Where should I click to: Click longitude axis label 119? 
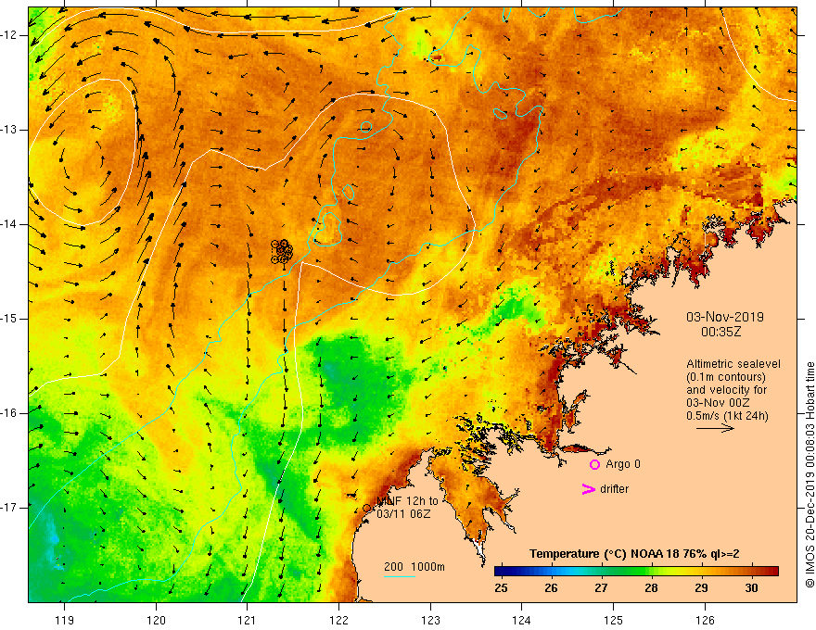[x=65, y=620]
